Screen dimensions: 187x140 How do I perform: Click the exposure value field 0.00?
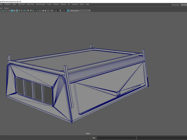pos(56,10)
